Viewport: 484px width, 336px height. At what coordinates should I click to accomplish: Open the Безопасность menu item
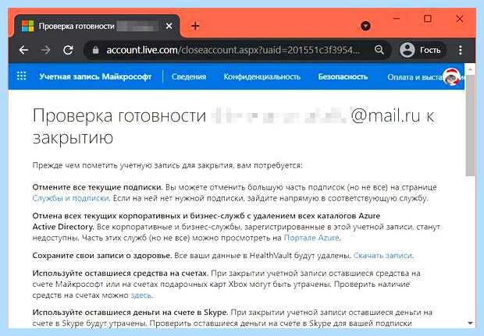coord(343,76)
